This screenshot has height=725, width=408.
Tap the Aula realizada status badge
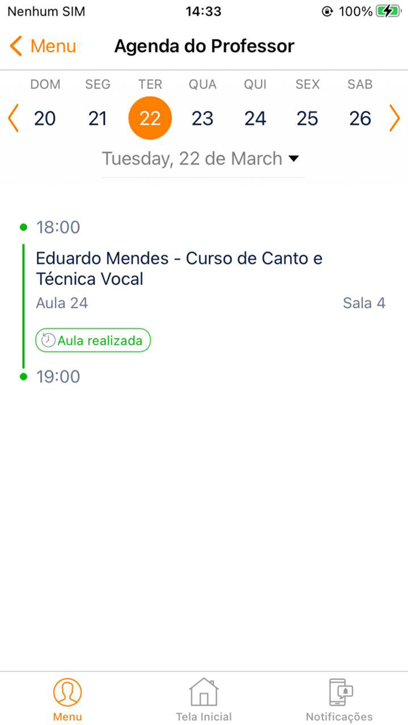93,340
